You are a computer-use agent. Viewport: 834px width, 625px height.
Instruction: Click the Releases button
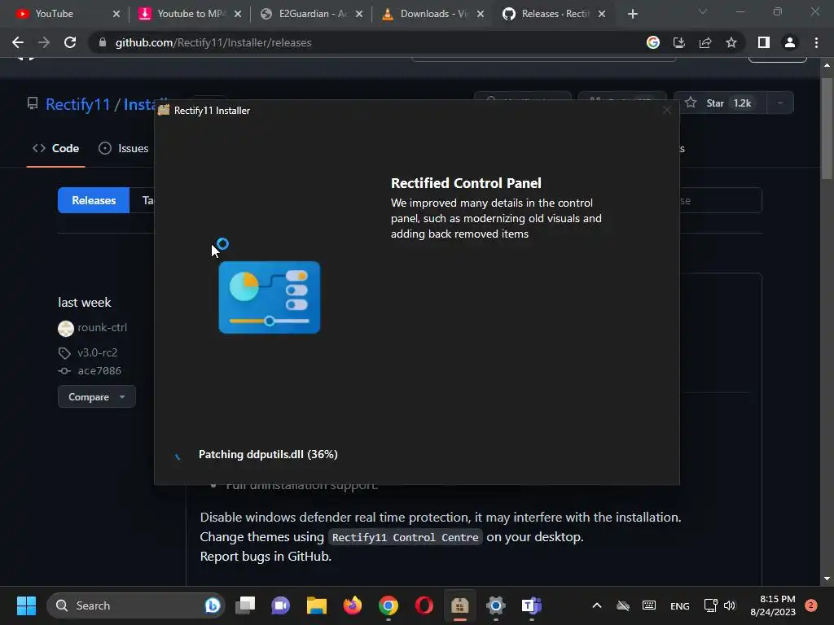pos(94,200)
